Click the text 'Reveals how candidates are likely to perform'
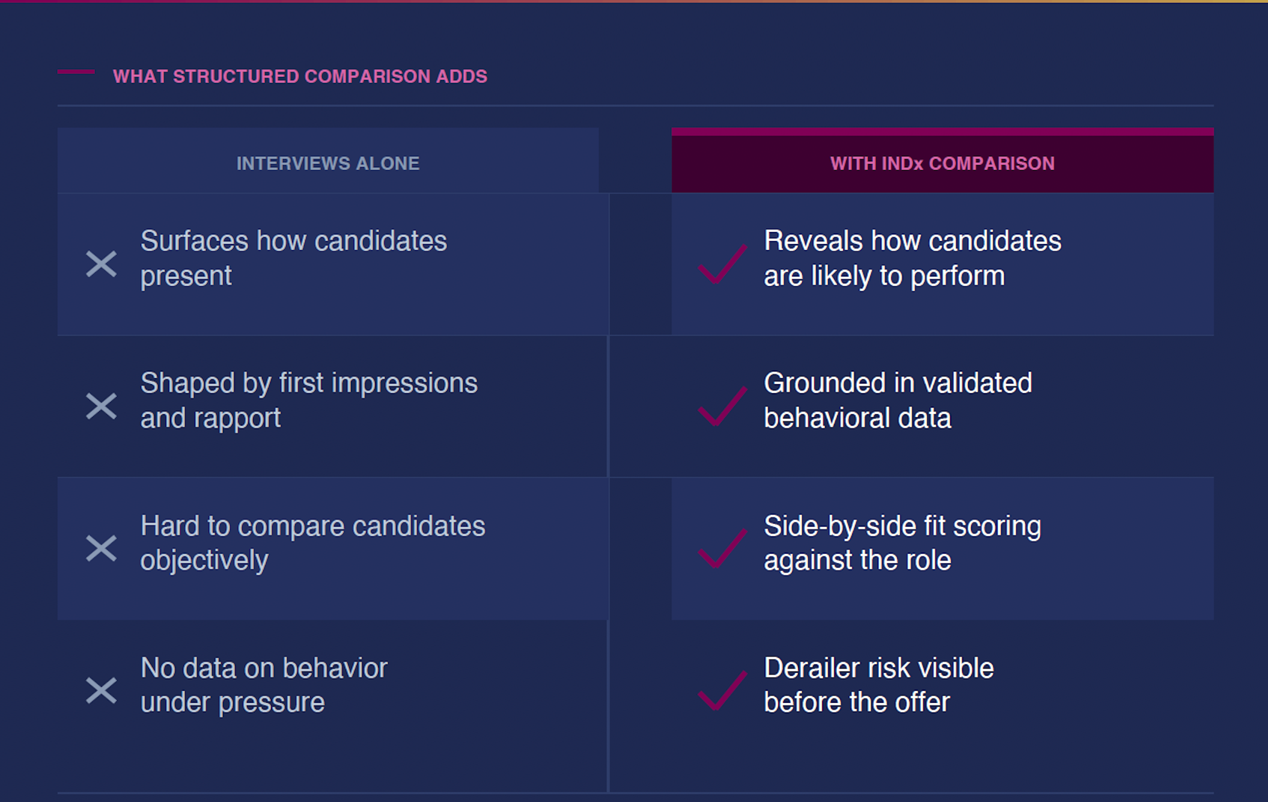This screenshot has height=802, width=1268. (x=912, y=258)
